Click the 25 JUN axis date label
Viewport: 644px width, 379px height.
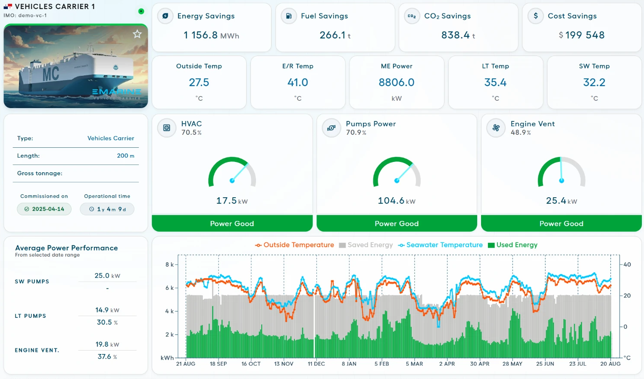(545, 364)
